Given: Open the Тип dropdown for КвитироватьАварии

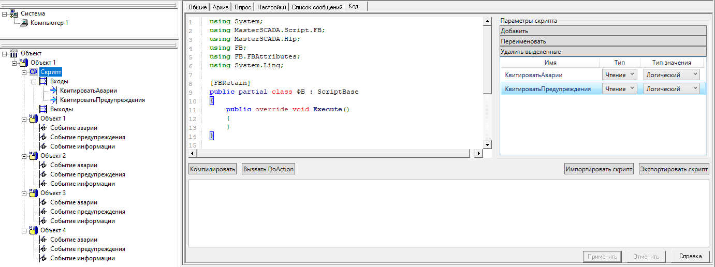Looking at the screenshot, I should click(x=619, y=75).
